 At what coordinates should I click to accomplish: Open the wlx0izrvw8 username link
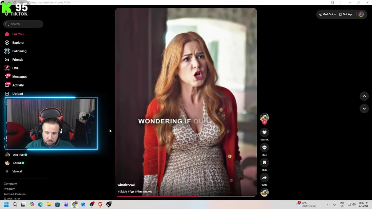click(x=126, y=185)
